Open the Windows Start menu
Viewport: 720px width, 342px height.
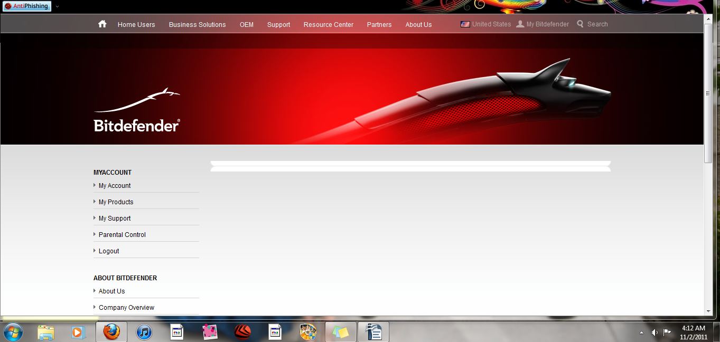[13, 332]
